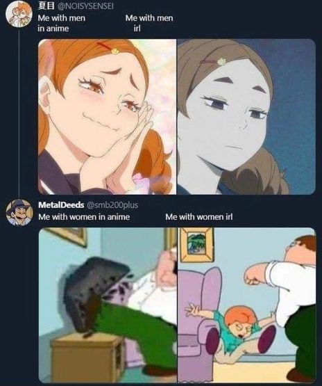322x386 pixels.
Task: Click the "Me with men in anime" text
Action: pos(61,23)
